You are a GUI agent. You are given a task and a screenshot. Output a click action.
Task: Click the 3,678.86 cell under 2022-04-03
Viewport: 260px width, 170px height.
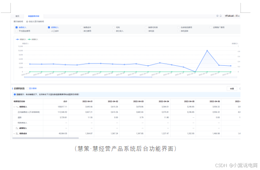(140, 107)
